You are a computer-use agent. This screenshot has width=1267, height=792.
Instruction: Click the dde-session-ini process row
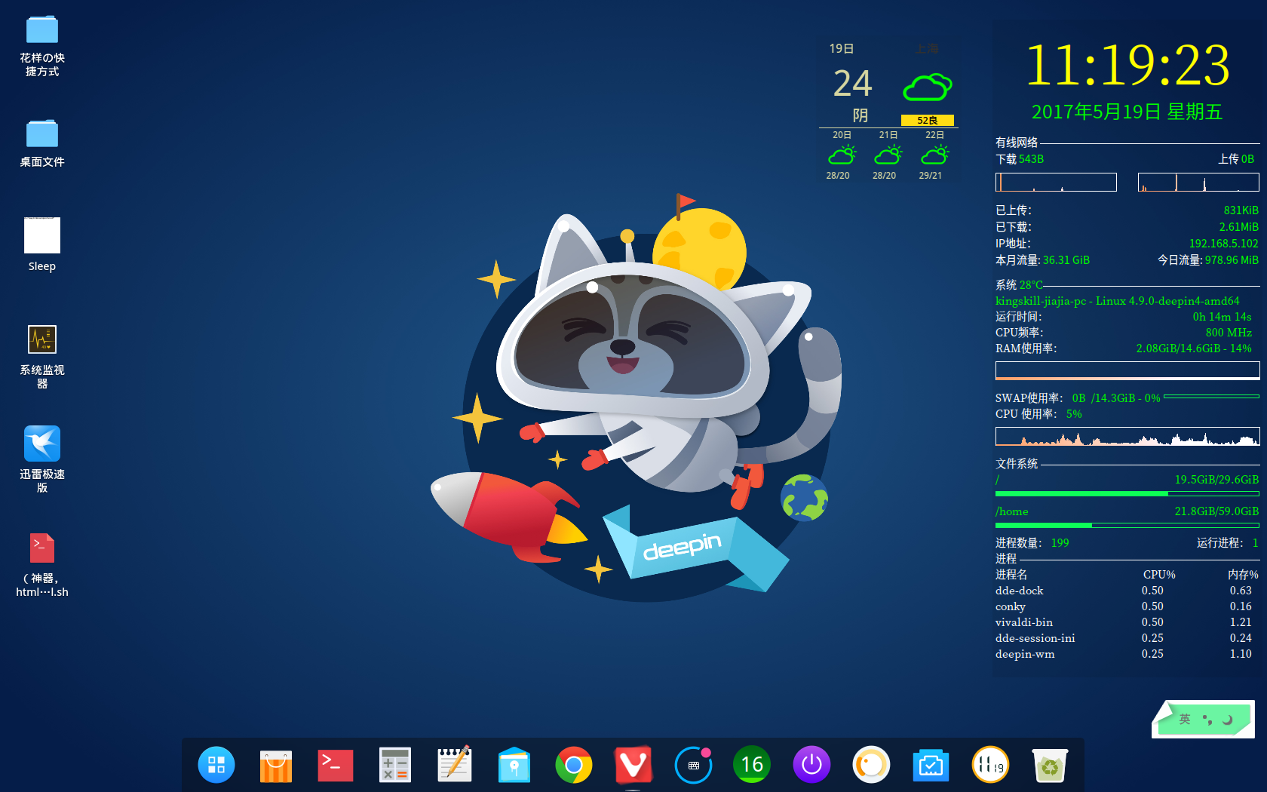1124,638
